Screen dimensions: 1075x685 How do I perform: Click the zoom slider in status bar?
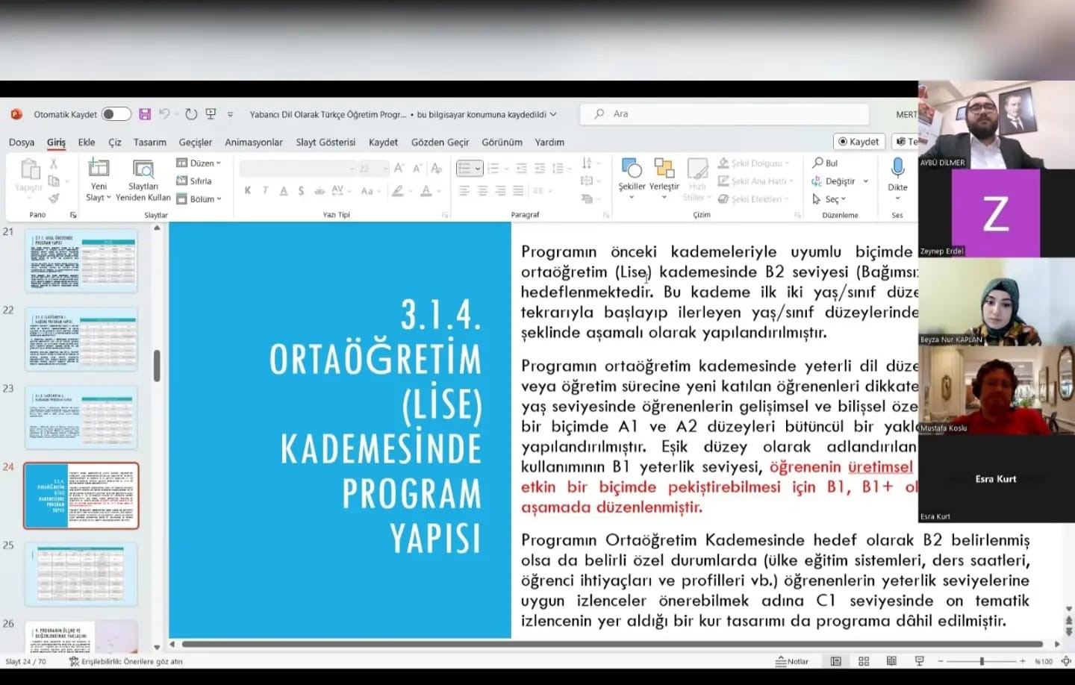point(982,661)
